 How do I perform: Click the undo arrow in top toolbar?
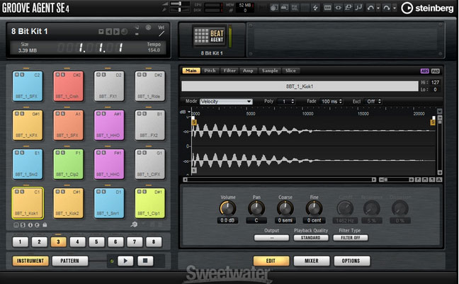(370, 8)
